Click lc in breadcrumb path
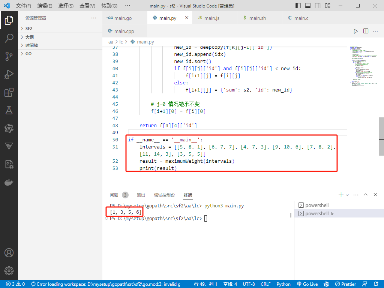 coord(121,42)
